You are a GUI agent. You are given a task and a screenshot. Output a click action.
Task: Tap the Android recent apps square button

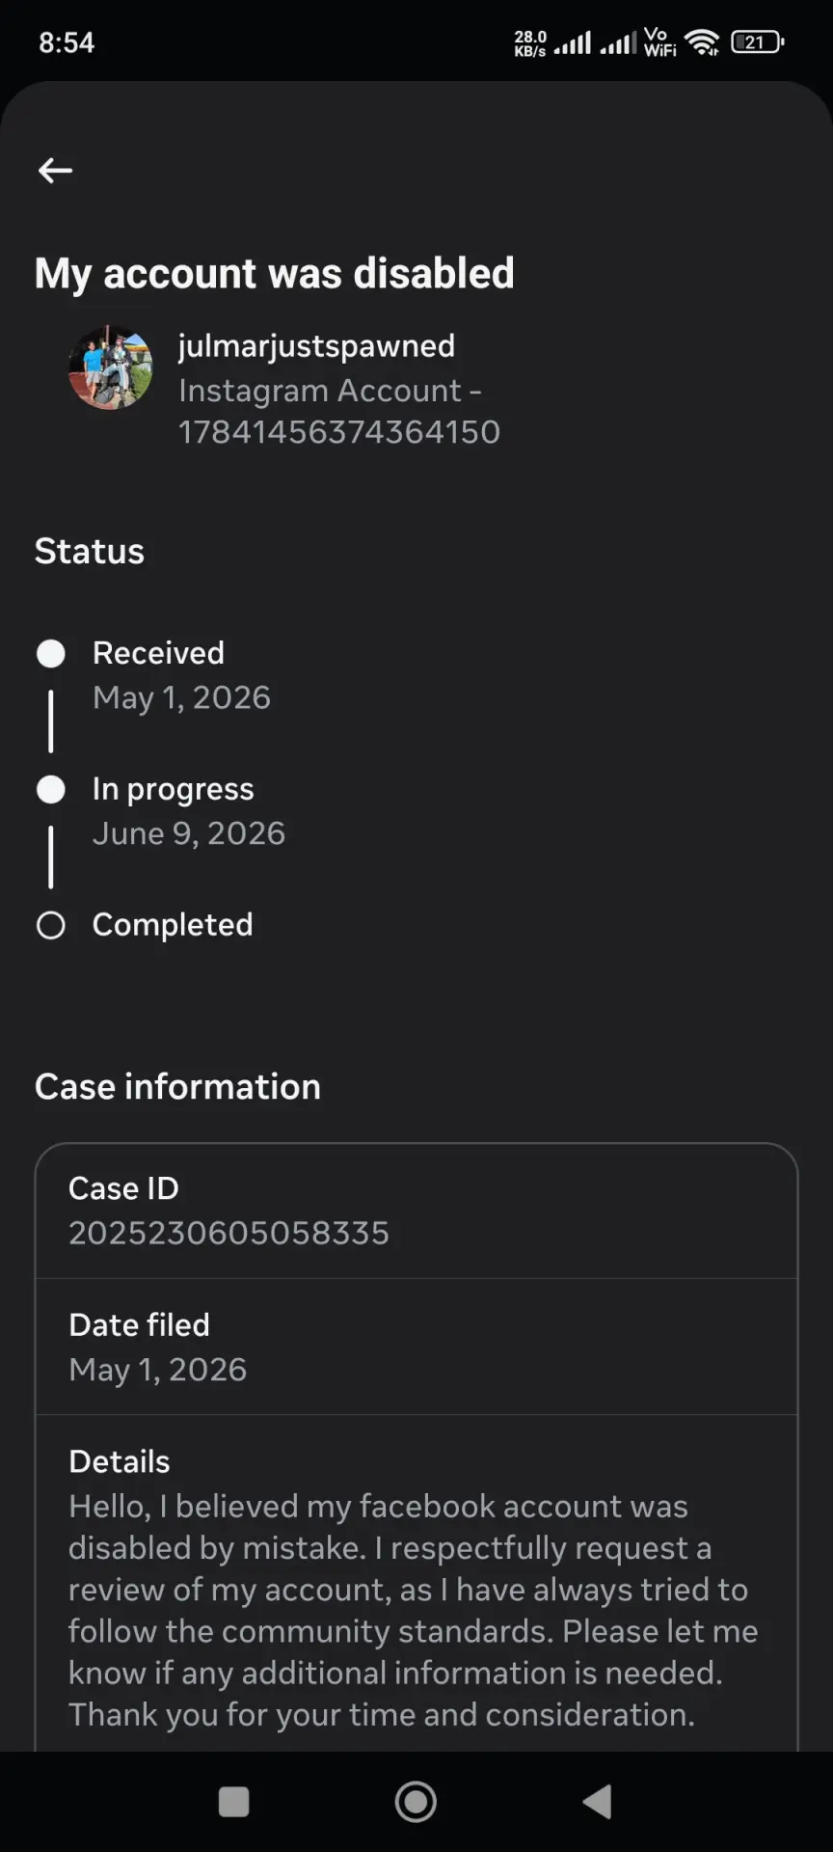tap(234, 1801)
